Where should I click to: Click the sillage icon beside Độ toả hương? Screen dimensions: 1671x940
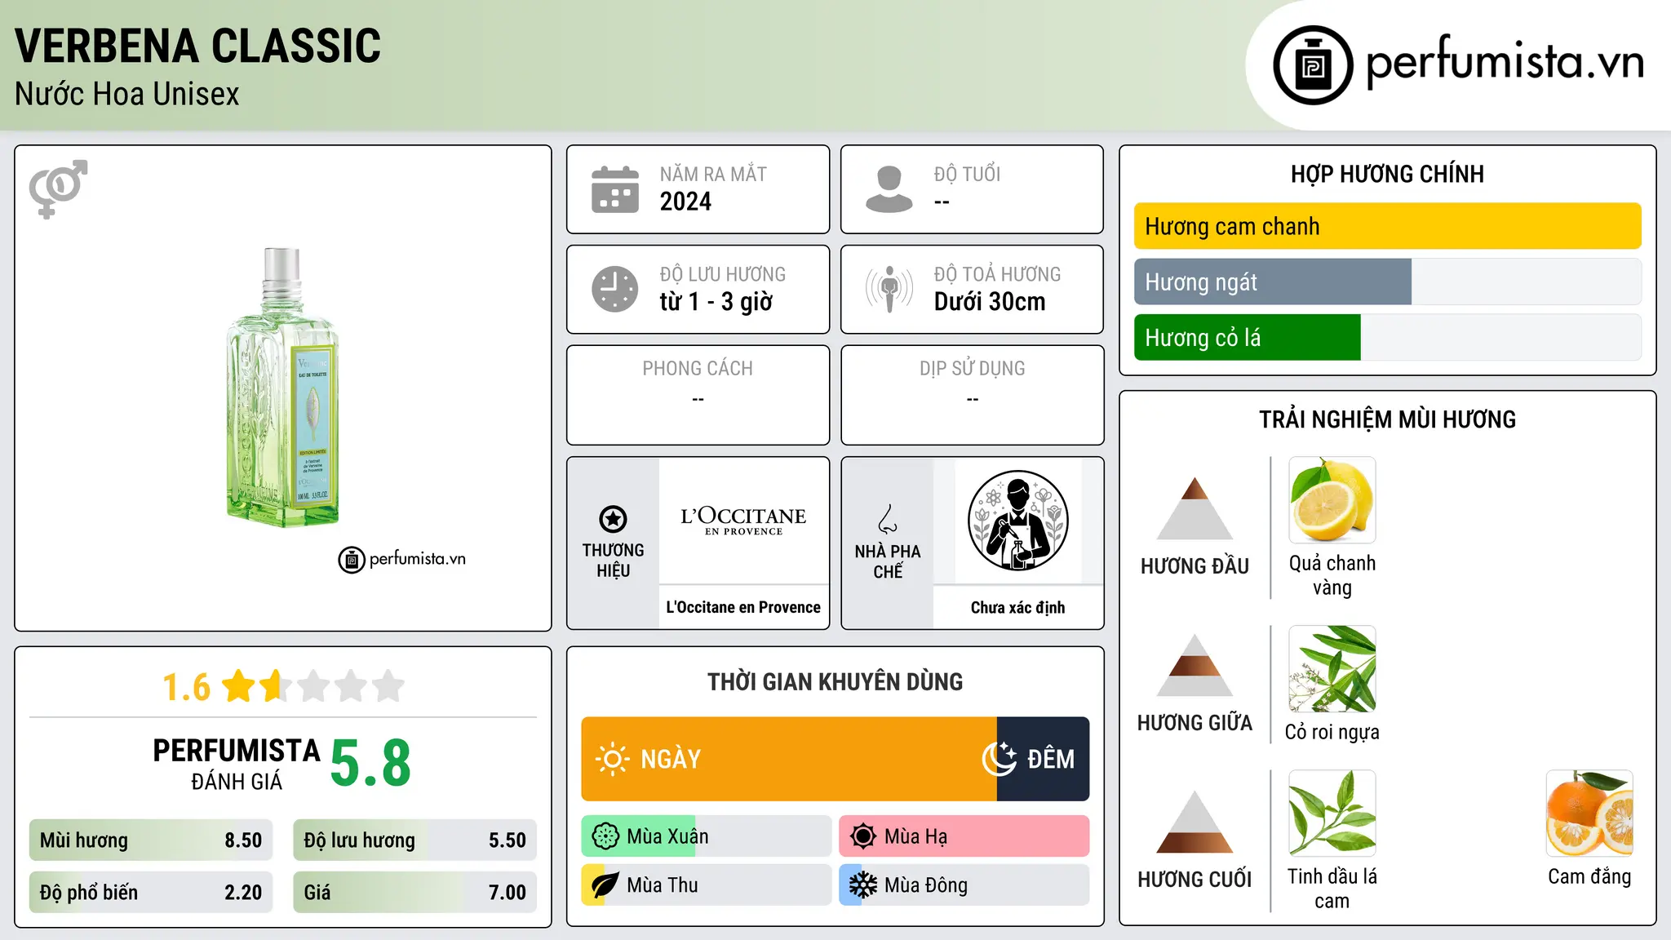(x=889, y=289)
